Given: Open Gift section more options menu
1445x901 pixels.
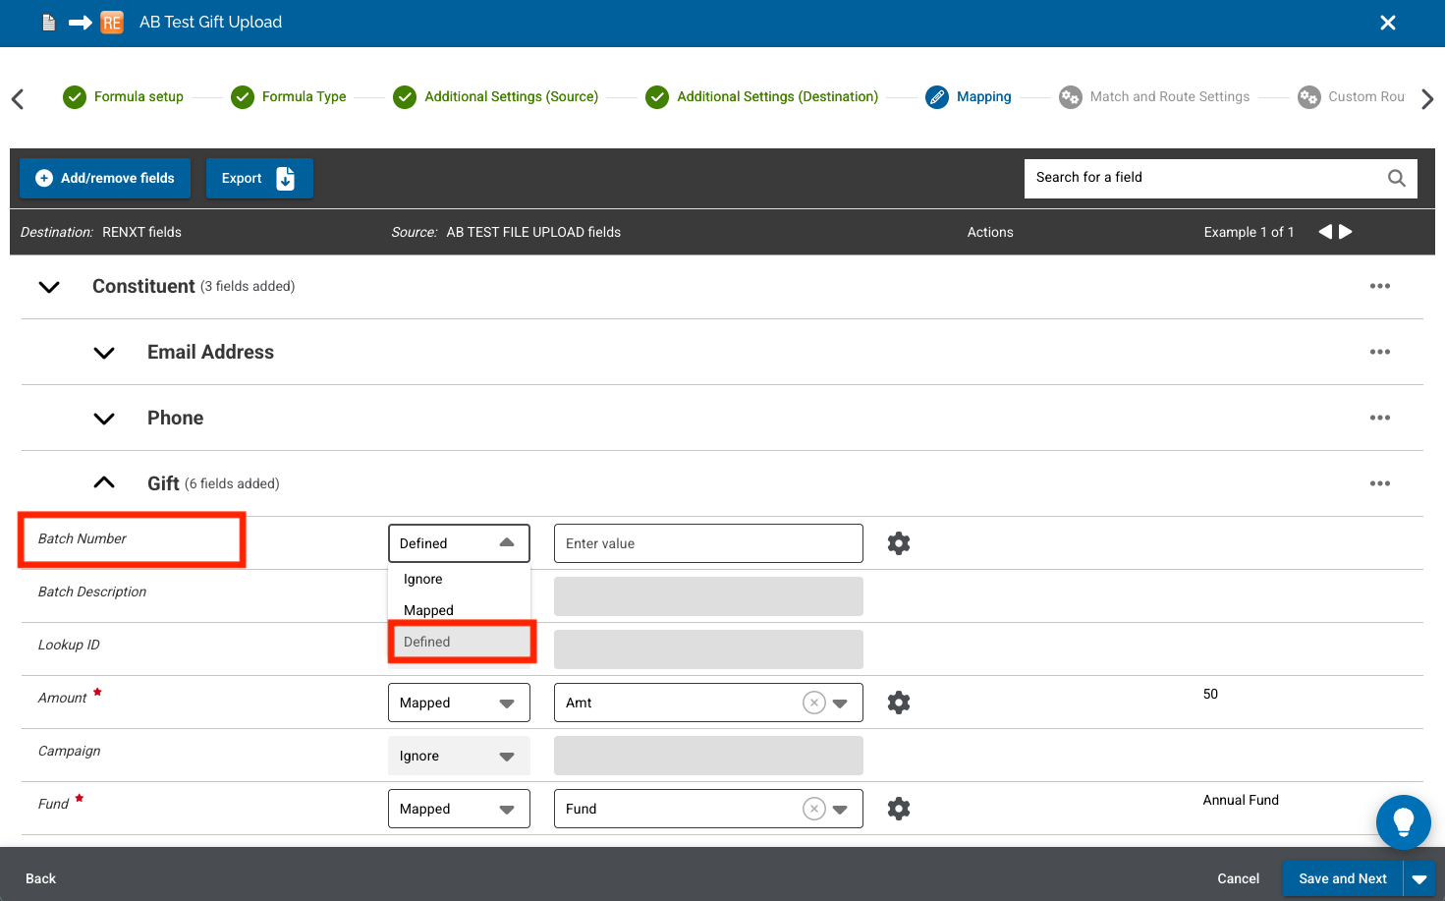Looking at the screenshot, I should 1380,483.
